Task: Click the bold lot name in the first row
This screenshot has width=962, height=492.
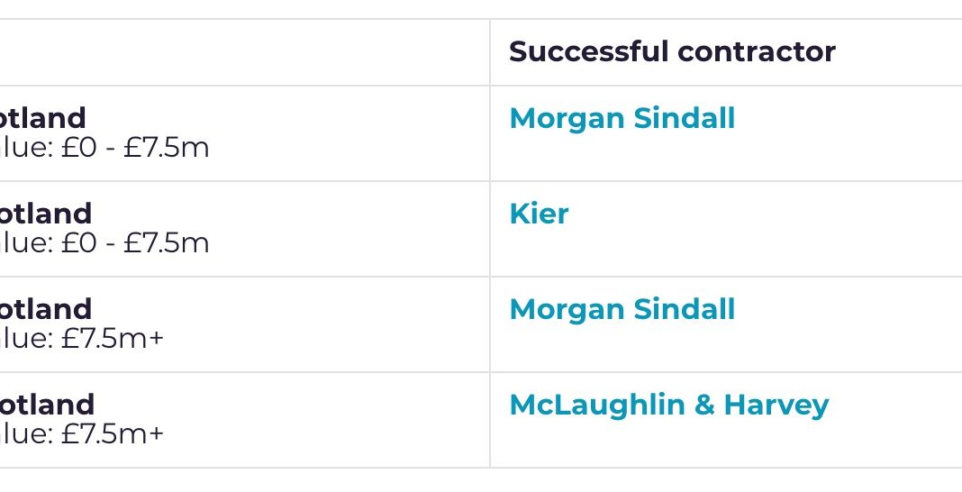Action: click(x=43, y=118)
